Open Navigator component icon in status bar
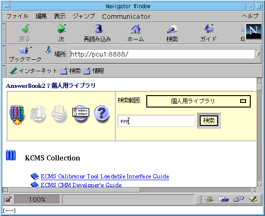Viewport: 265px width, 216px height. [x=209, y=199]
